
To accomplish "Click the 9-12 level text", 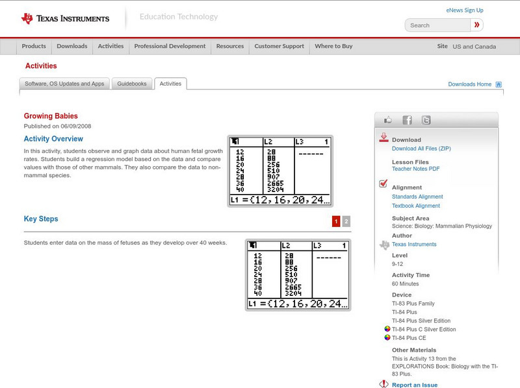I will coord(397,264).
